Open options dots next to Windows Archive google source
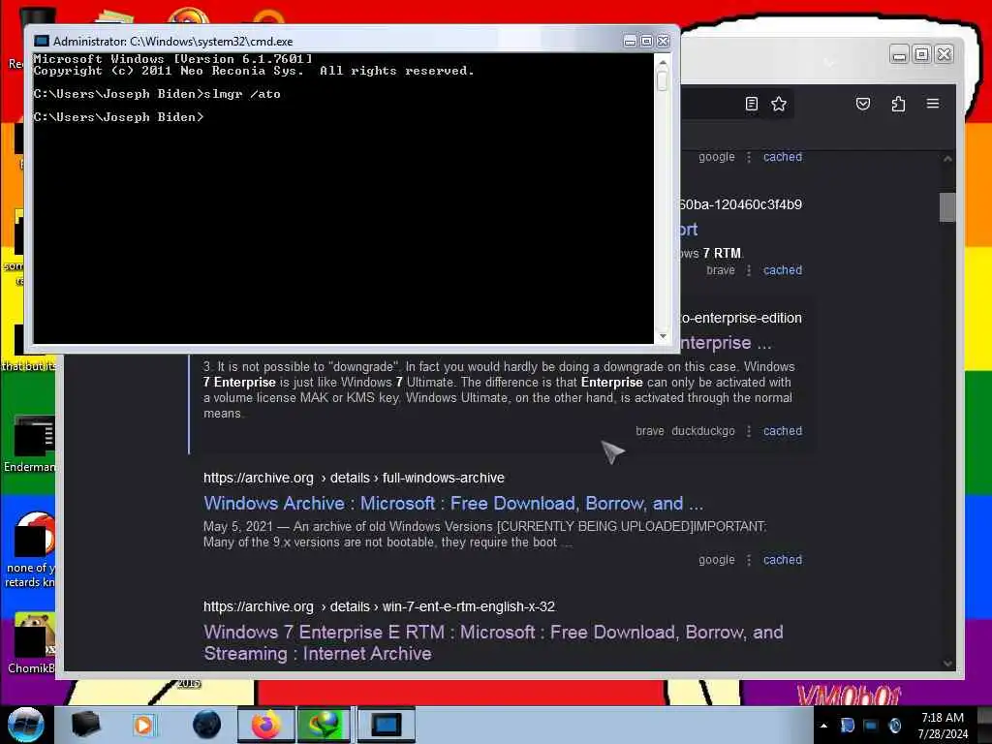Image resolution: width=992 pixels, height=744 pixels. (749, 560)
